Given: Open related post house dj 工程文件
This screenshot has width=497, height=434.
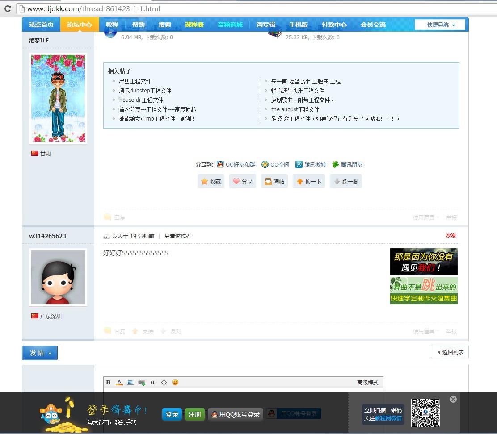Looking at the screenshot, I should (141, 100).
